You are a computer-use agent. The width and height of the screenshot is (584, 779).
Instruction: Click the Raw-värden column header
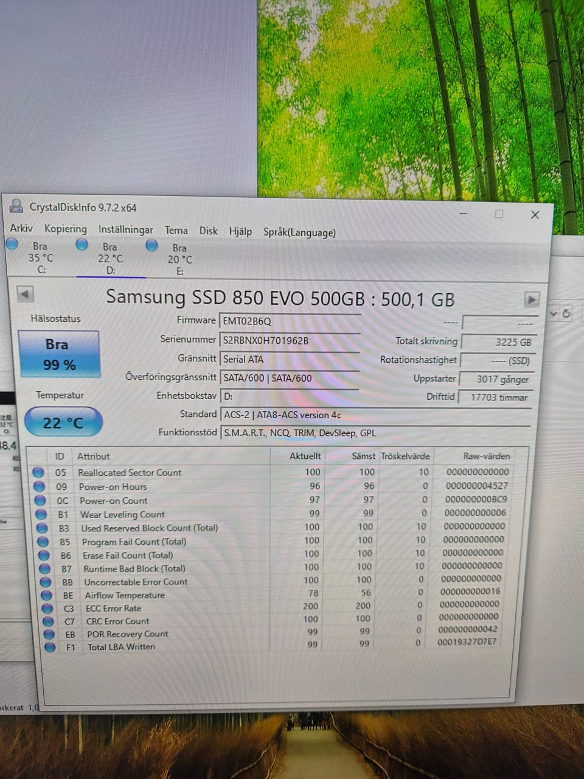click(x=487, y=456)
